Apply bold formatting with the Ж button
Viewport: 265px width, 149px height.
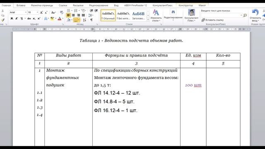[x=12, y=18]
